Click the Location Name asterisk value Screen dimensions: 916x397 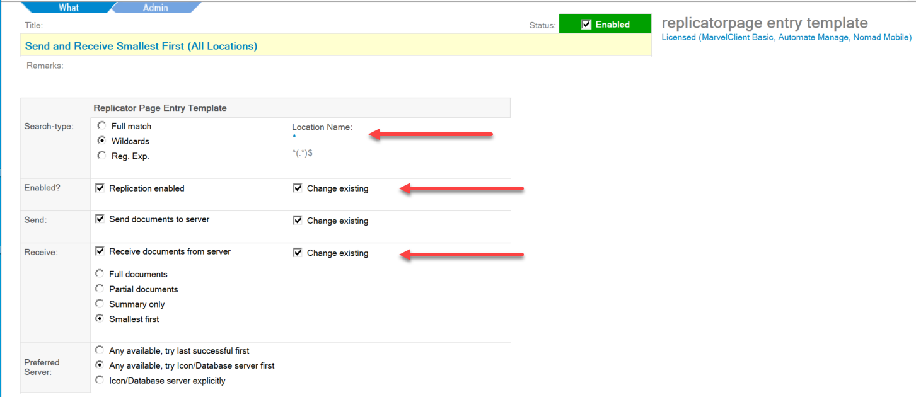point(294,137)
